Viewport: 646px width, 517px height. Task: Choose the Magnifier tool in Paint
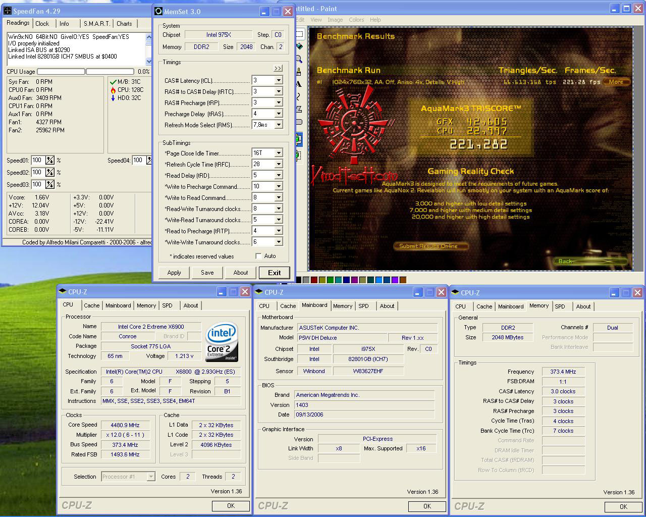pos(299,59)
